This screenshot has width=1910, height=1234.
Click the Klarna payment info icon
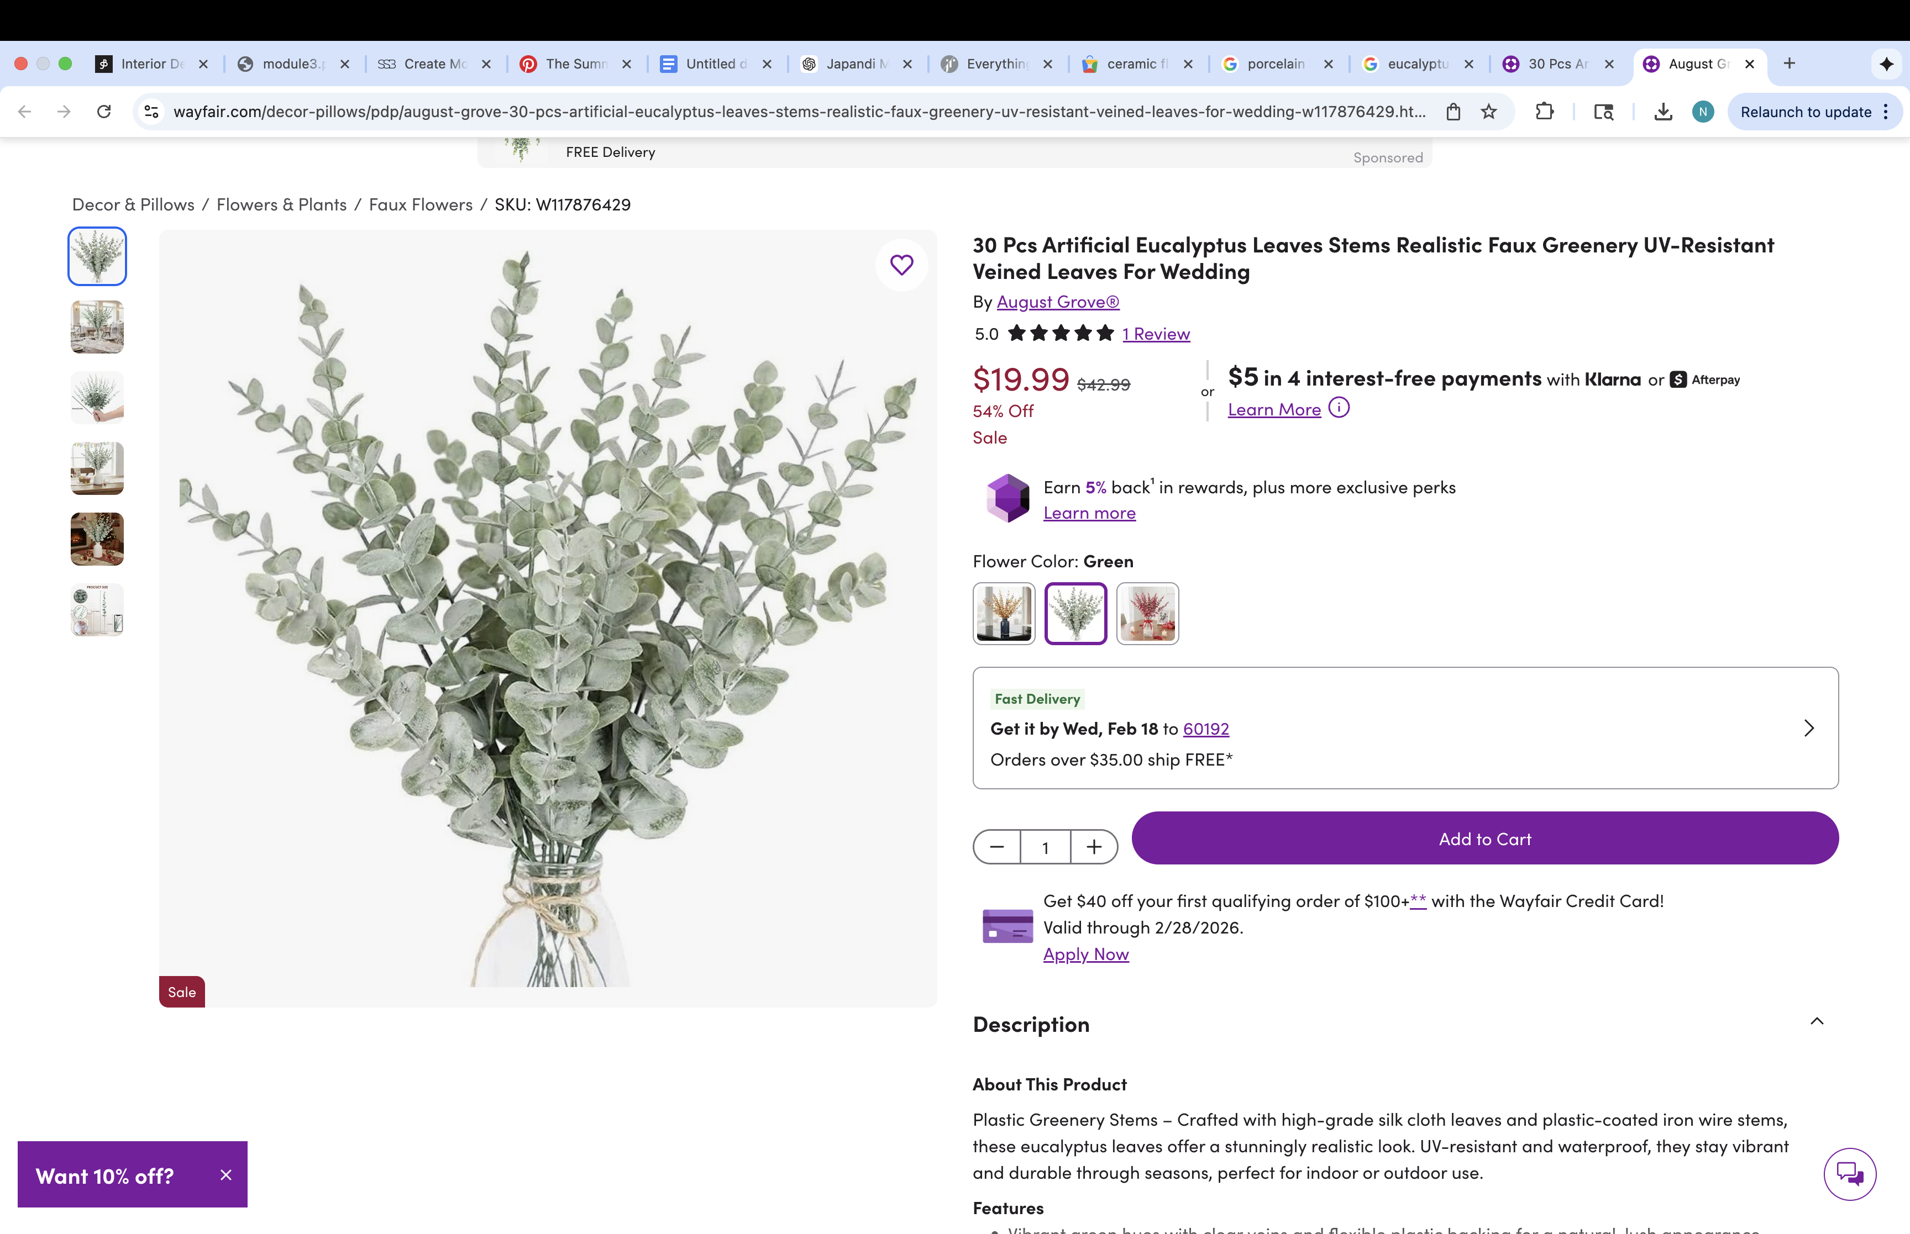coord(1339,408)
